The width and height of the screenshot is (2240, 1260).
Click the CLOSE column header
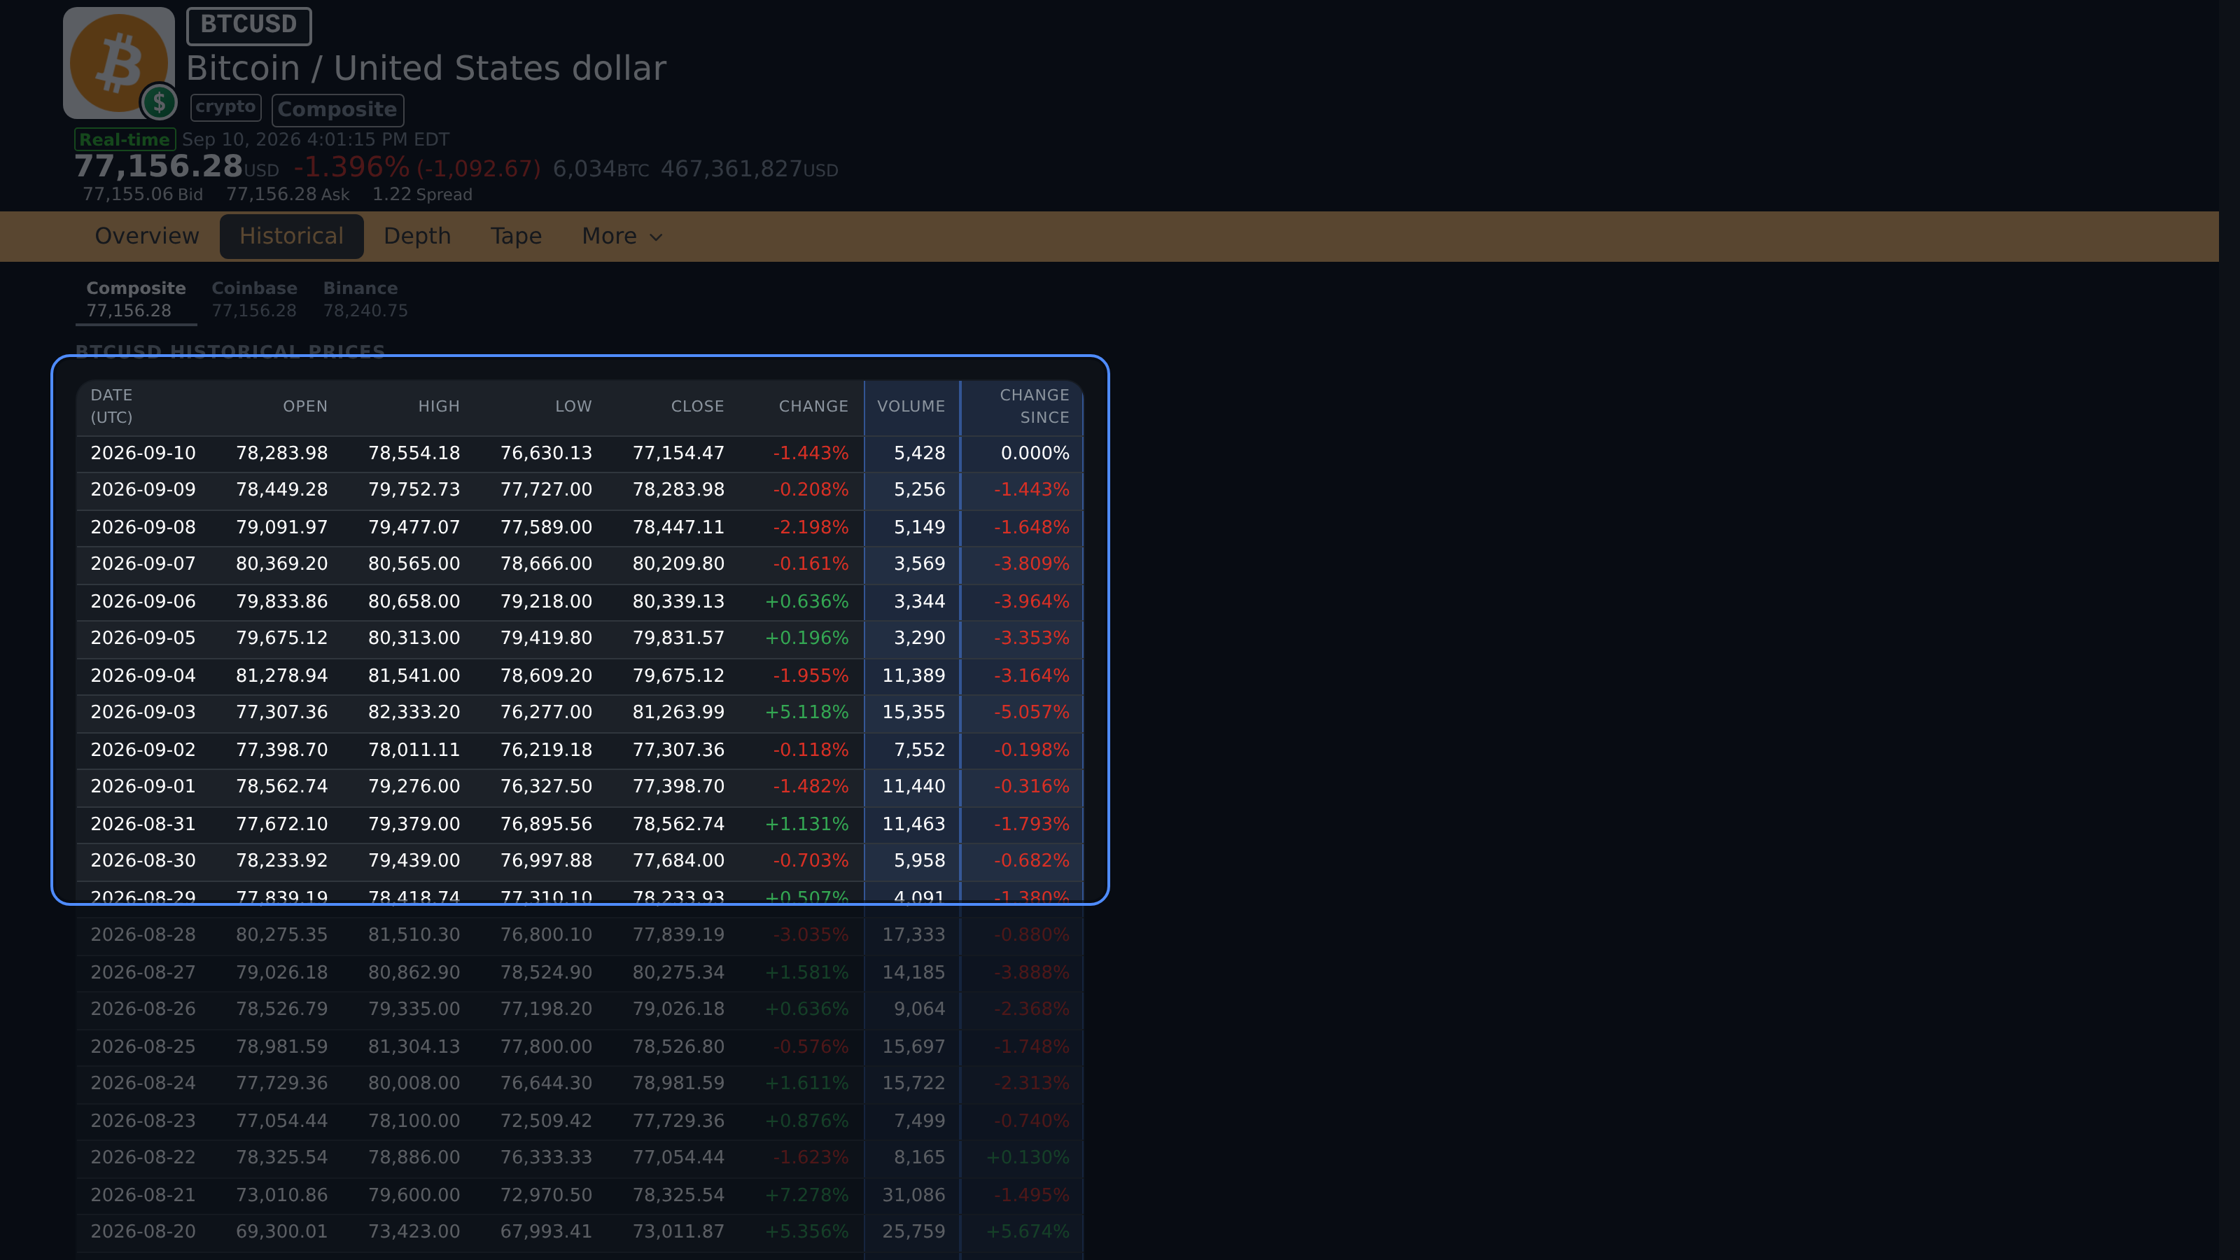pyautogui.click(x=697, y=406)
